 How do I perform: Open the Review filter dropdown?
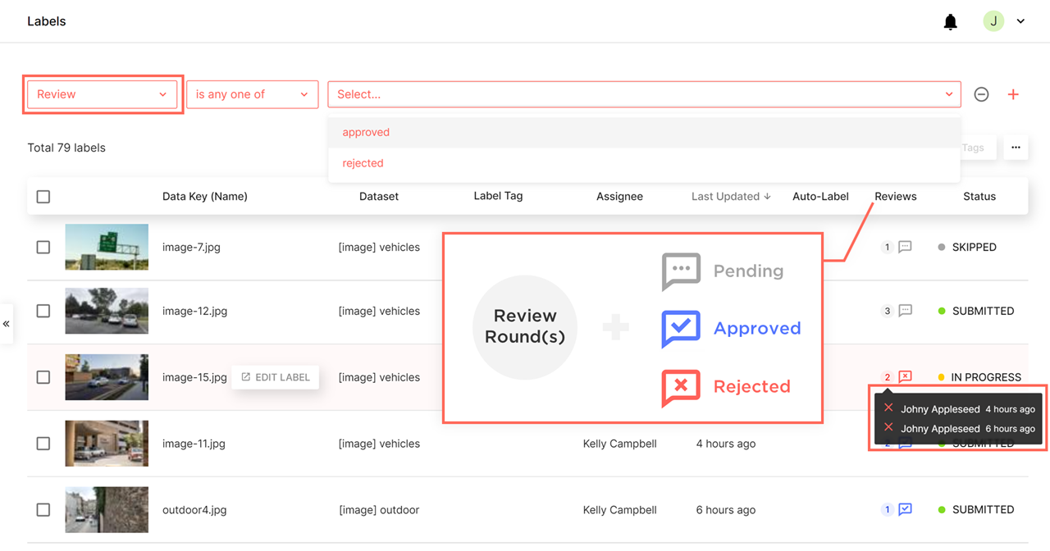[103, 94]
